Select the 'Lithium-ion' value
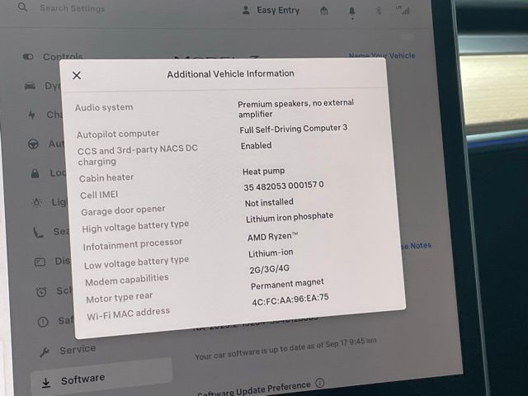Screen dimensions: 528x396 pyautogui.click(x=271, y=253)
